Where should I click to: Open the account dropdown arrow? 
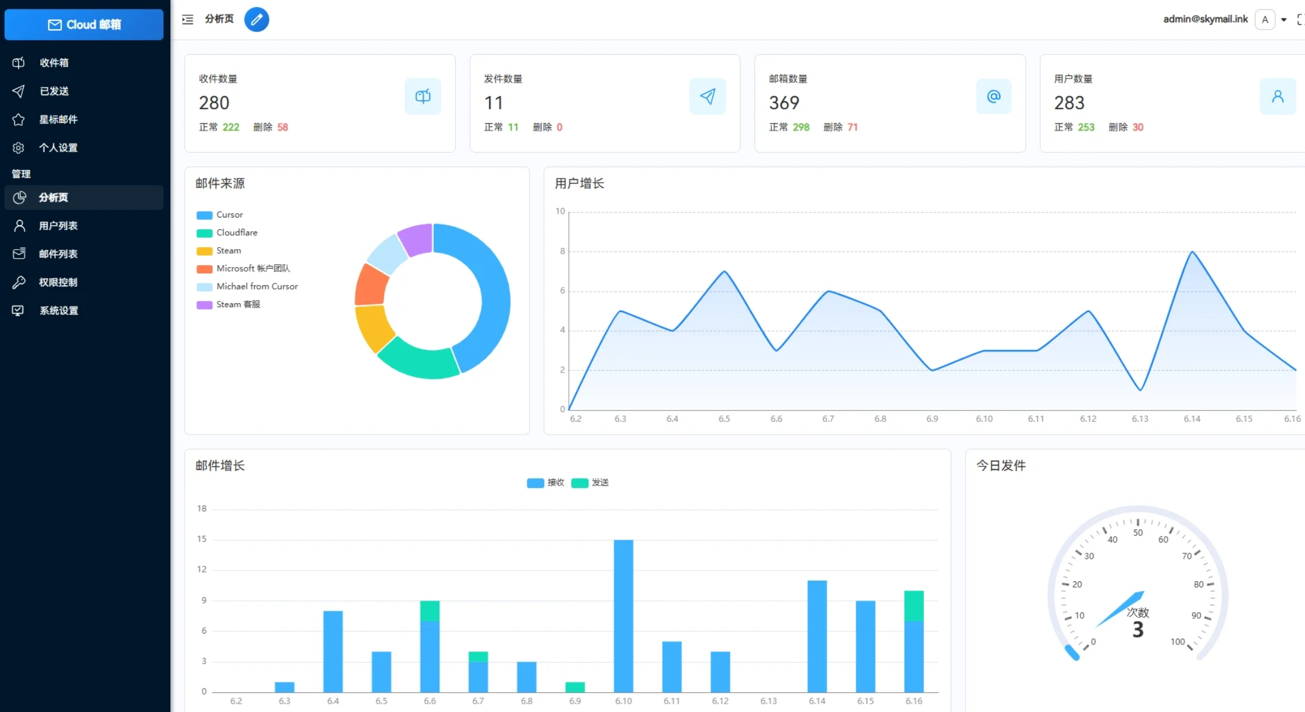[1284, 20]
